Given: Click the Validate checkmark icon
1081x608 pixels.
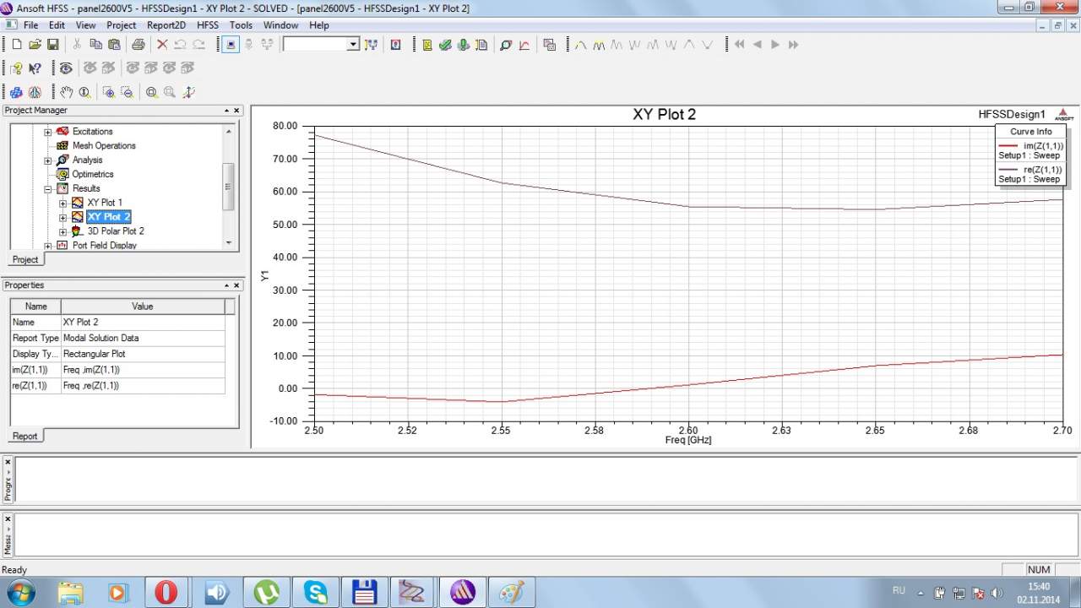Looking at the screenshot, I should [445, 45].
